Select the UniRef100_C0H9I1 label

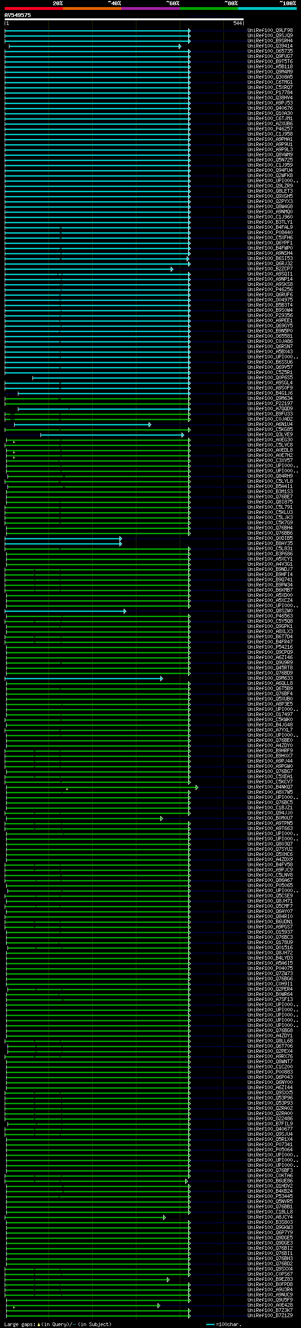(x=269, y=984)
